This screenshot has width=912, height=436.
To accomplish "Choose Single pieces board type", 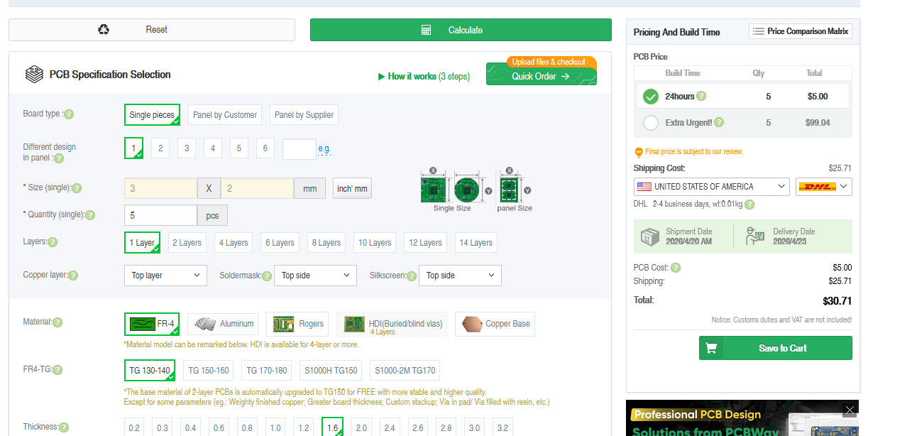I will click(x=152, y=115).
